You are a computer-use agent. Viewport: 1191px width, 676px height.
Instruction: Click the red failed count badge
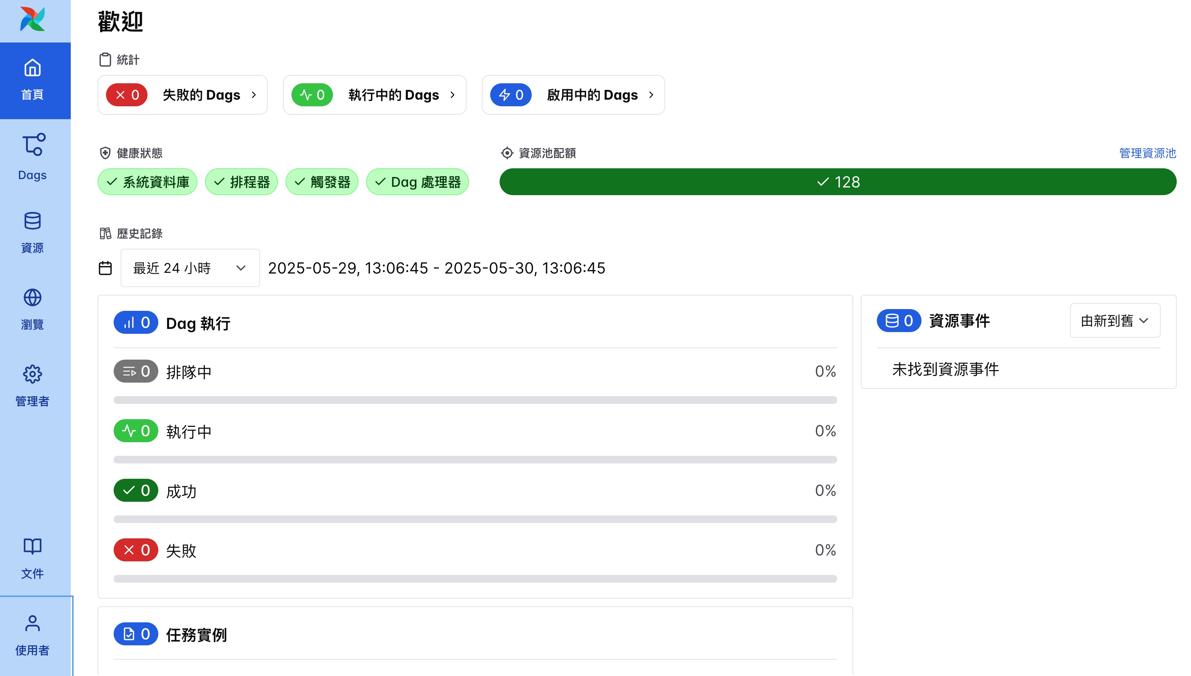click(x=127, y=95)
